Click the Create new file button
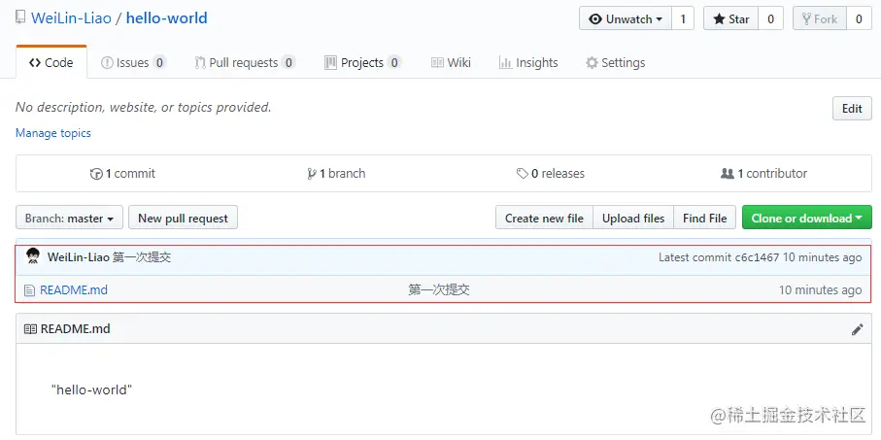The height and width of the screenshot is (440, 881). click(x=544, y=218)
